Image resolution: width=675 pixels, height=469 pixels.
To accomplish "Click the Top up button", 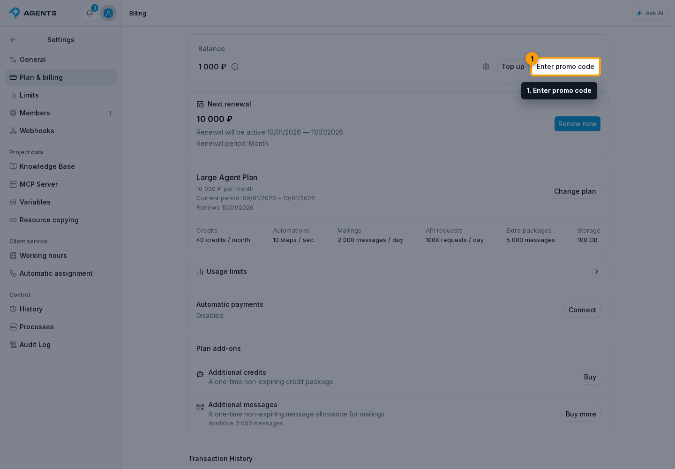I will coord(513,67).
